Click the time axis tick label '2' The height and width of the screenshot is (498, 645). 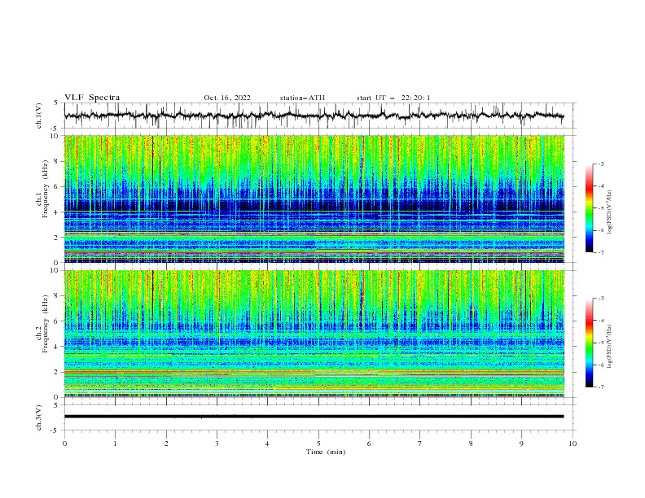coord(166,443)
